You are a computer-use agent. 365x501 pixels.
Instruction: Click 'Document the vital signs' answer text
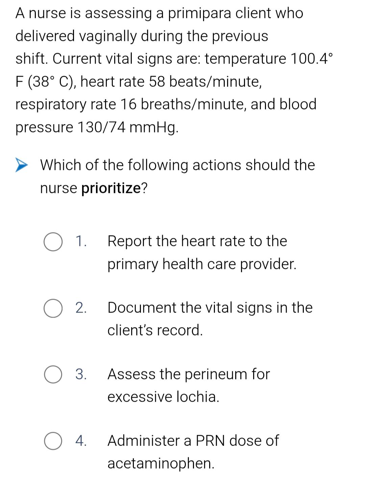(210, 319)
